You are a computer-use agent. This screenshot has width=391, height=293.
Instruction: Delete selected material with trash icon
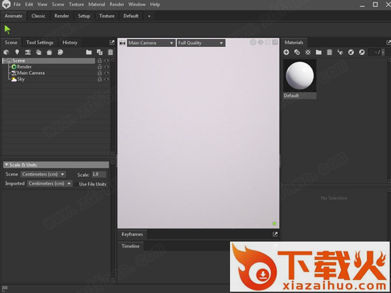coord(329,52)
